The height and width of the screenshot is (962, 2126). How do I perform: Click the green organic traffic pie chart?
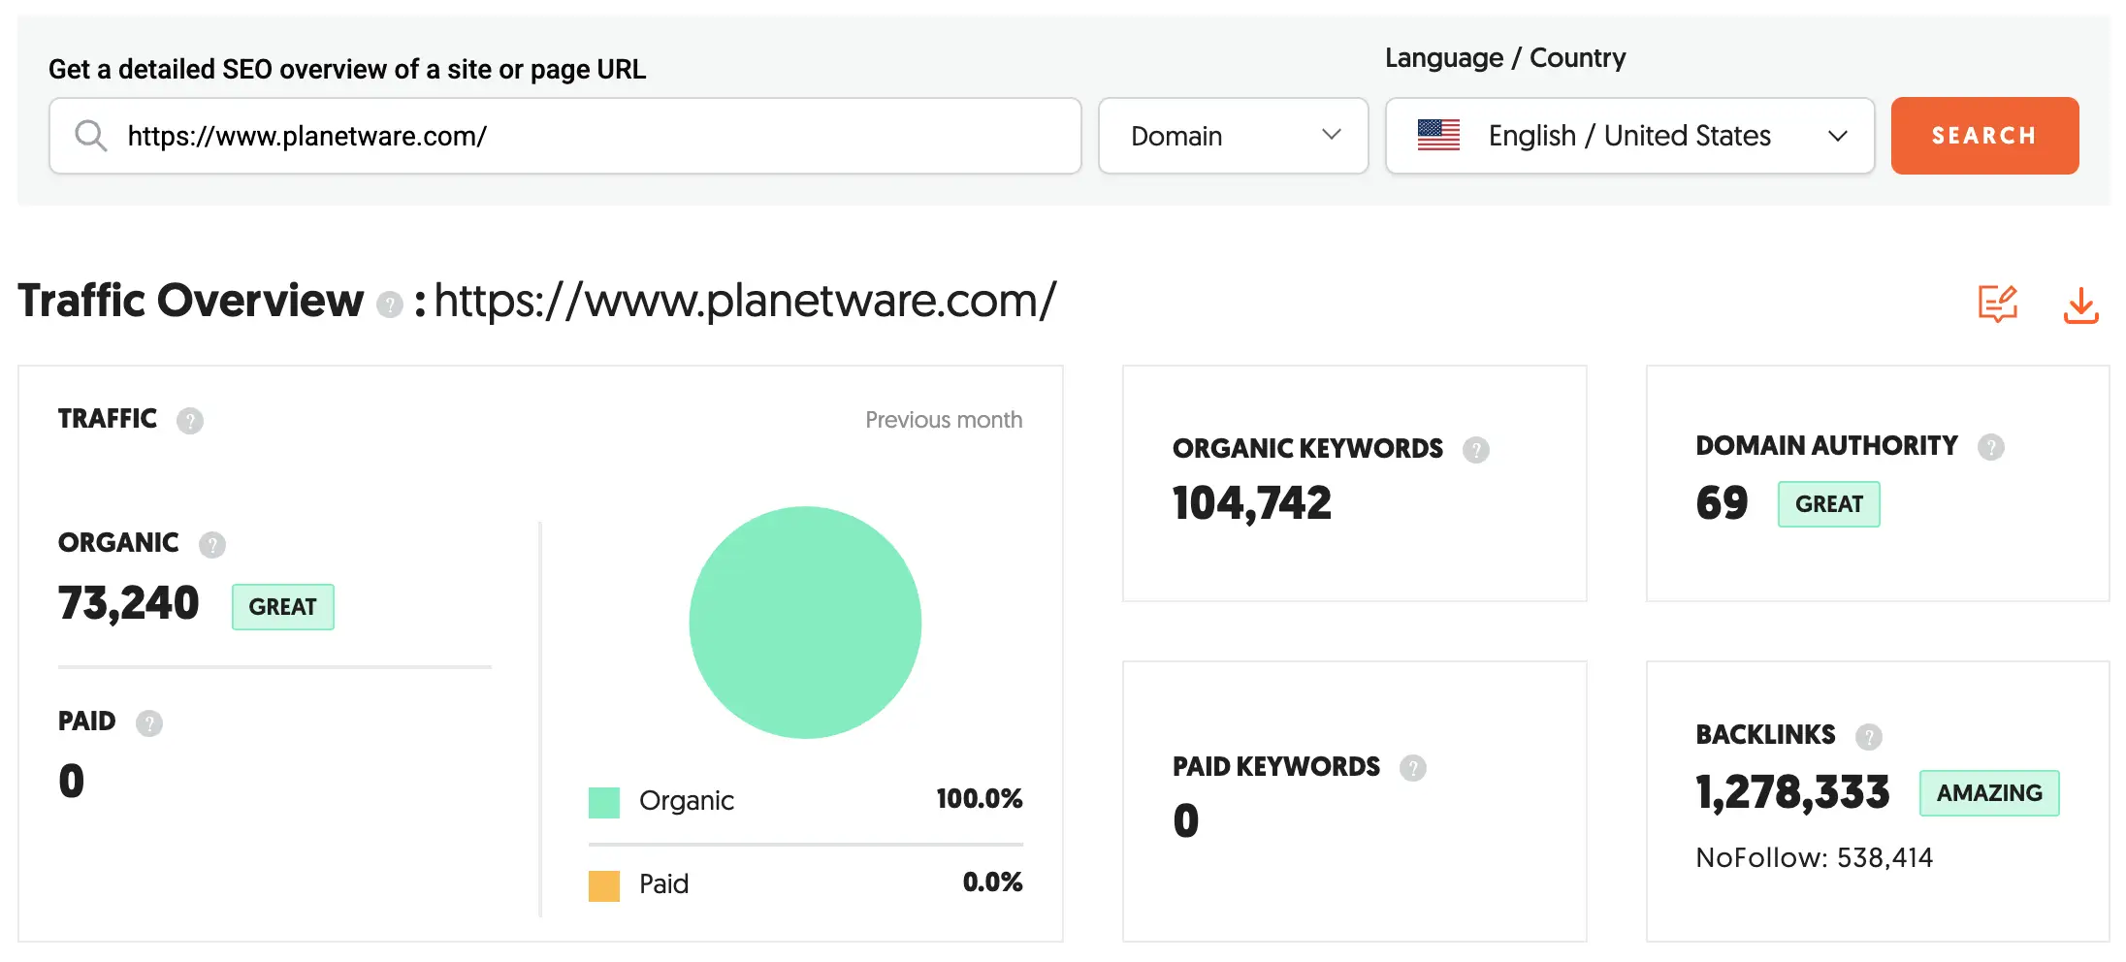805,622
